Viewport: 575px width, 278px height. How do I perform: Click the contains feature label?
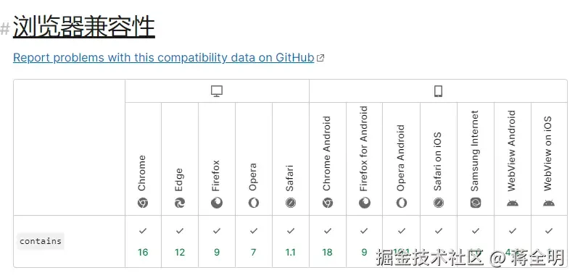(x=41, y=241)
